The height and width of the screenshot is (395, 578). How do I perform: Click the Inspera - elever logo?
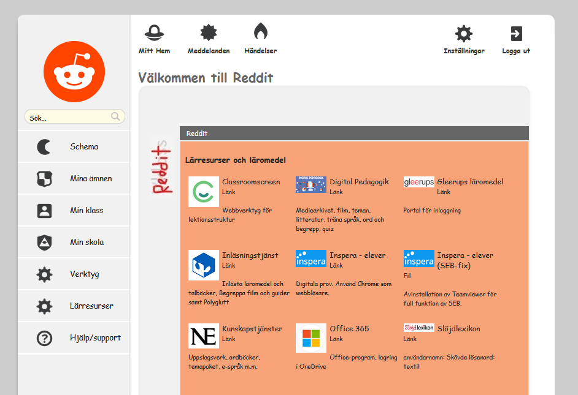coord(310,258)
